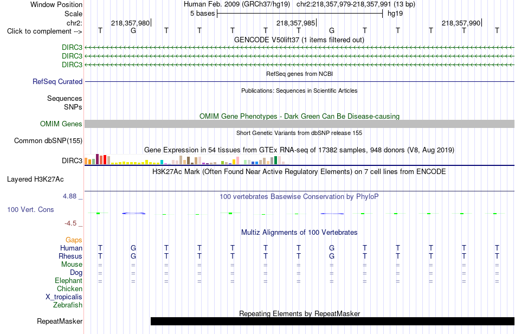Click the "5 bases" scale bar label
Viewport: 515px width, 334px height.
click(202, 14)
